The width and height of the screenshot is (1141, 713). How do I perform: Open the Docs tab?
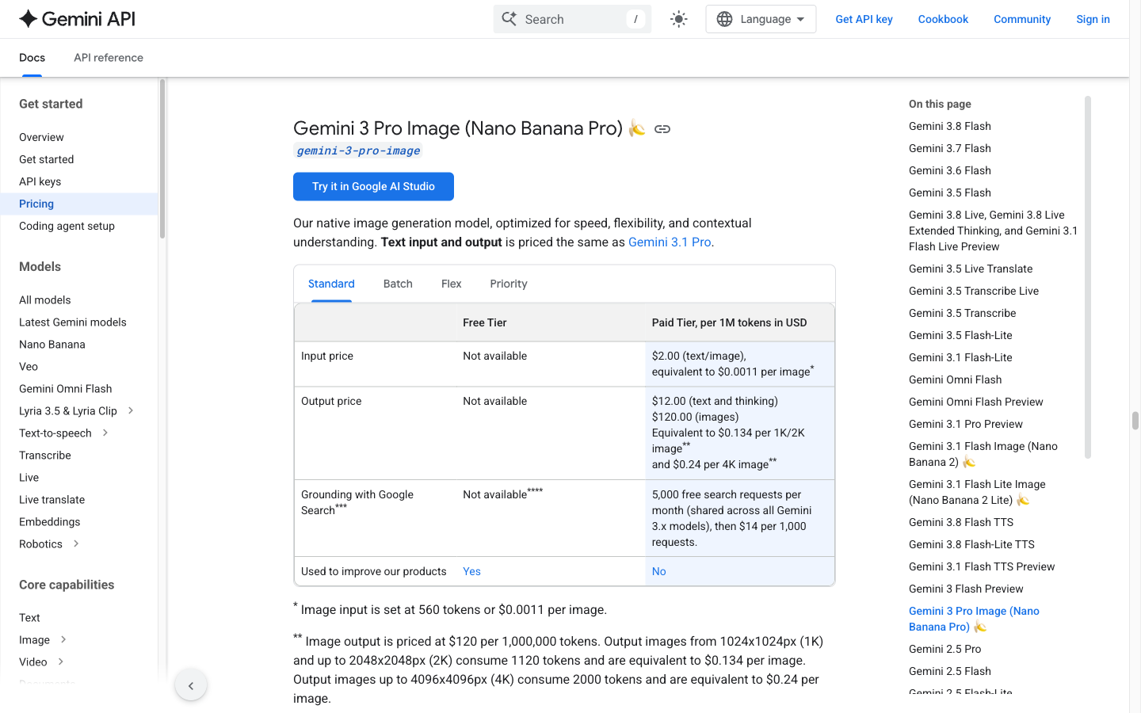point(32,58)
